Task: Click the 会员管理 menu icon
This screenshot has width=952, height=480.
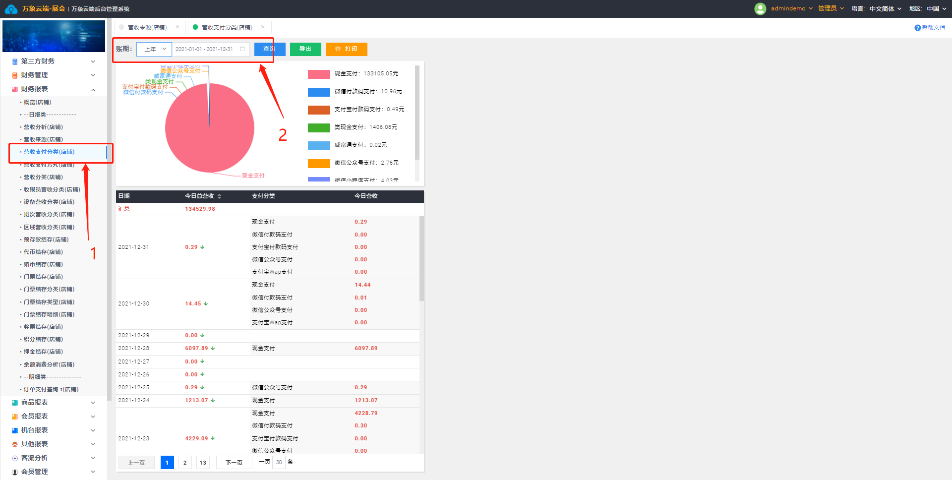Action: pos(15,472)
